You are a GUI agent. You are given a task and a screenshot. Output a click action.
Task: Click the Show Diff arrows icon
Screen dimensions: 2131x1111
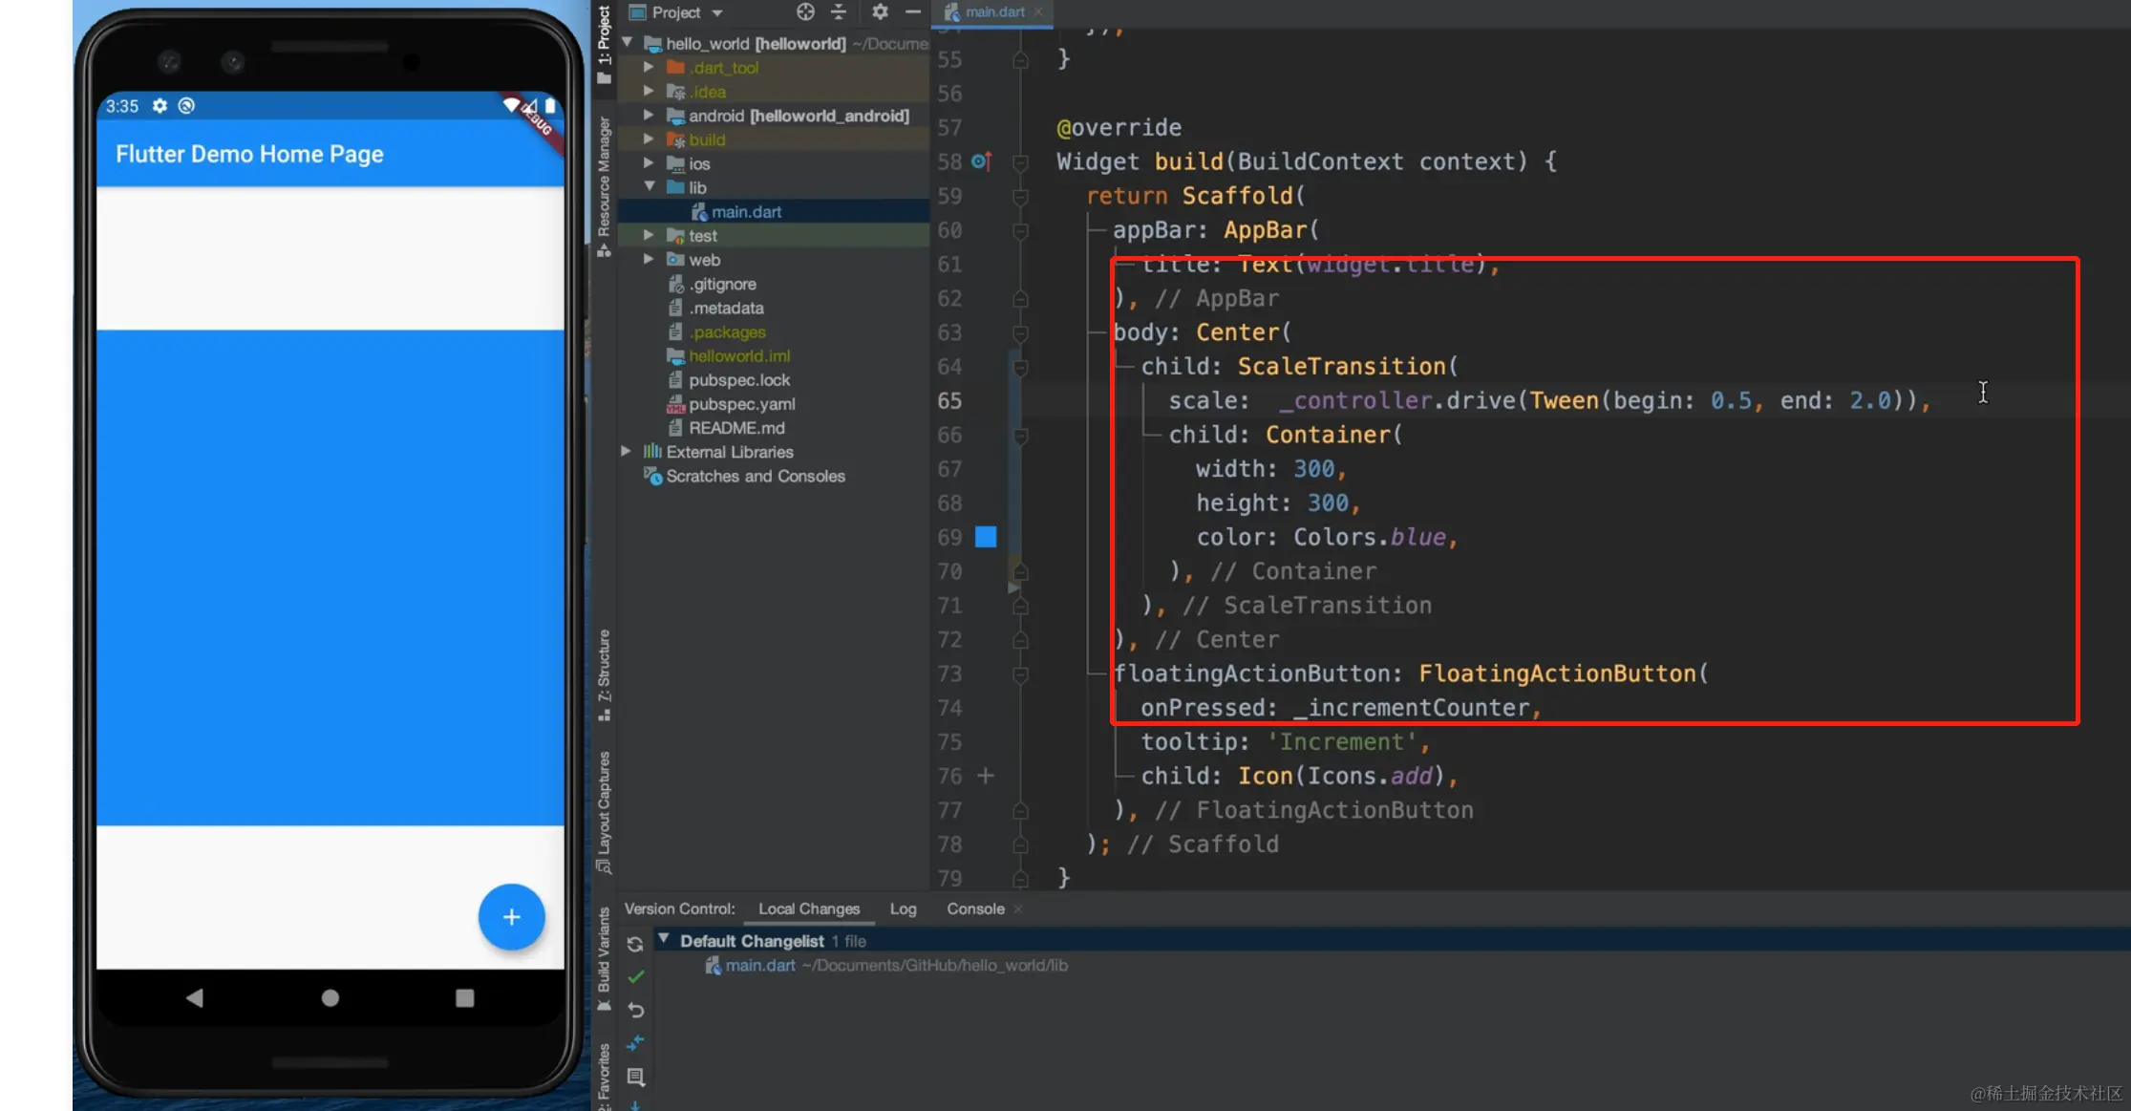click(635, 1043)
